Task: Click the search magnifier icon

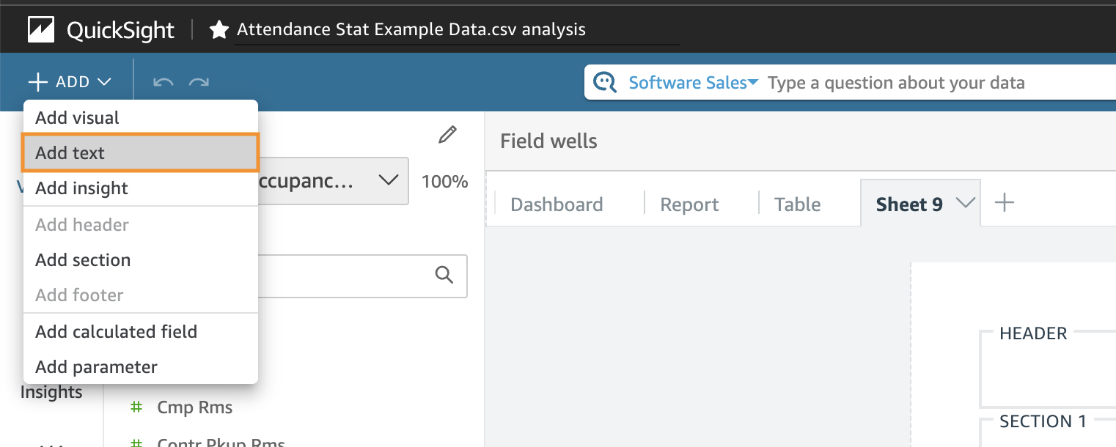Action: 444,275
